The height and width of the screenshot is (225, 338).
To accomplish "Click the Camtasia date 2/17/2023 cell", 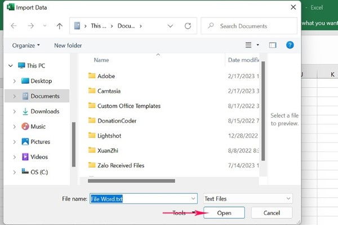I will [243, 91].
